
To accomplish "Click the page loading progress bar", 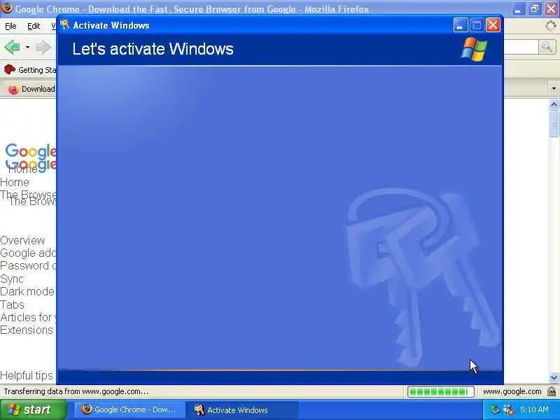I will pyautogui.click(x=441, y=392).
